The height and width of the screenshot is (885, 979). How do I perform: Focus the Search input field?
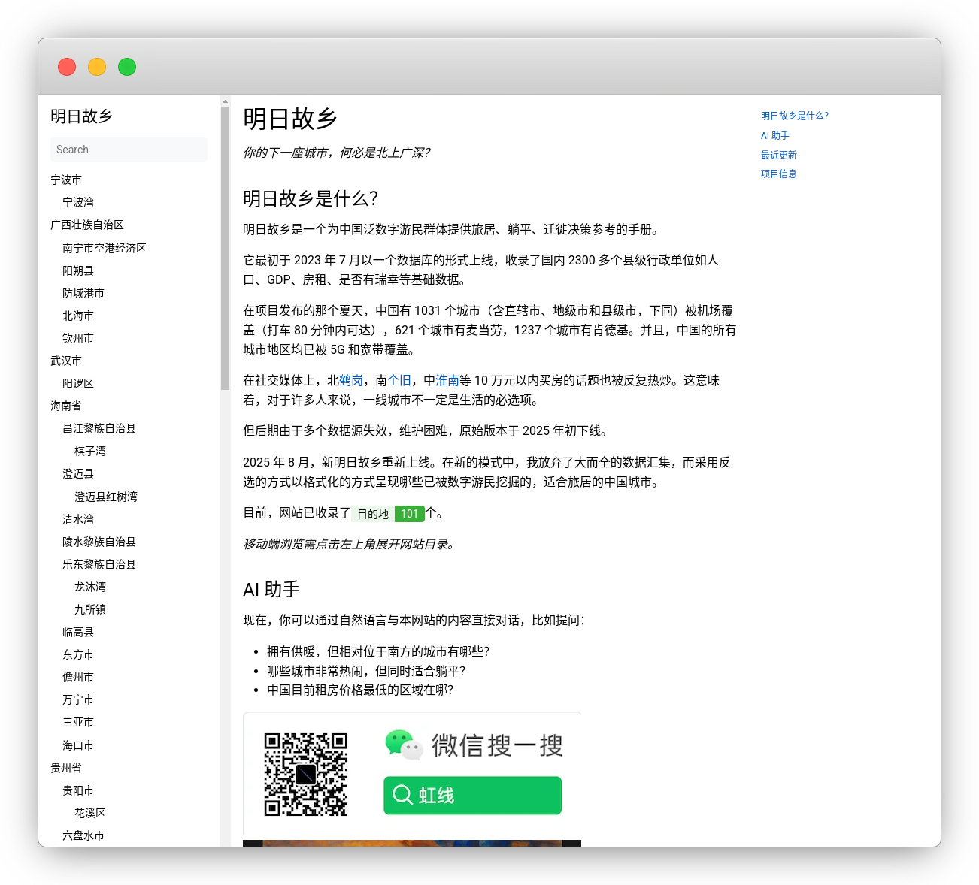tap(129, 150)
